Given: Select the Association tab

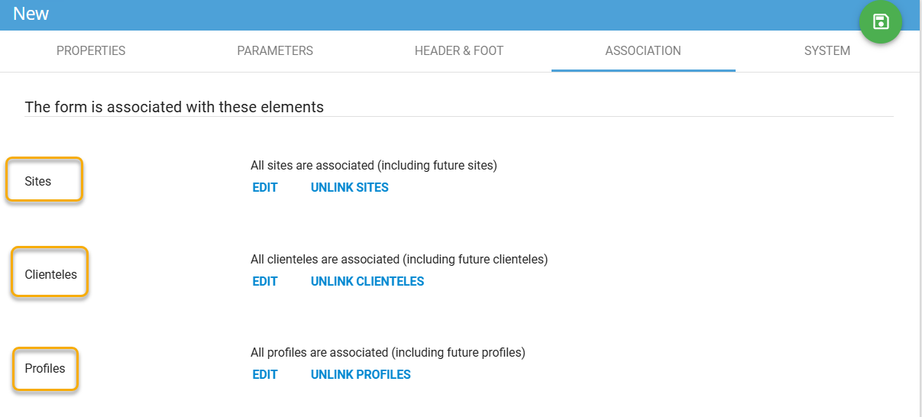Looking at the screenshot, I should pos(643,51).
